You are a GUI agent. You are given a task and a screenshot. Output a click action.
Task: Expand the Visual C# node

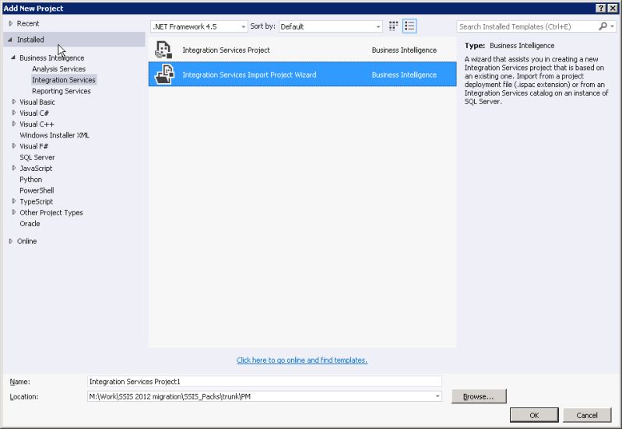14,113
